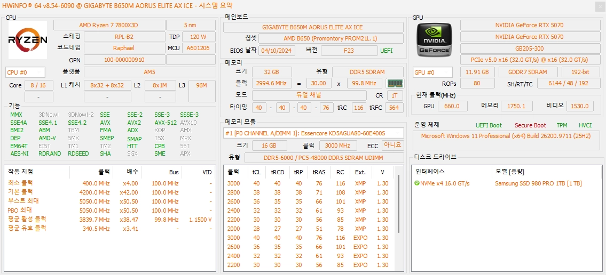
Task: Select the ECC 아니요 field
Action: [x=392, y=145]
